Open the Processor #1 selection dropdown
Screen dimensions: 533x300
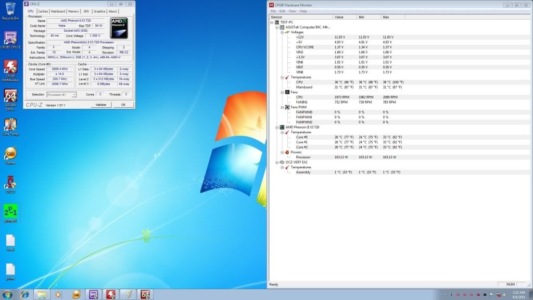(61, 95)
